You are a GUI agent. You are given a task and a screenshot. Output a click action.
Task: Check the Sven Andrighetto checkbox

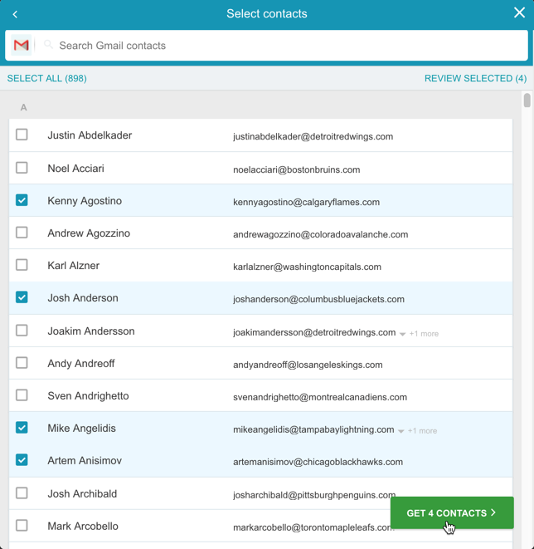tap(22, 395)
